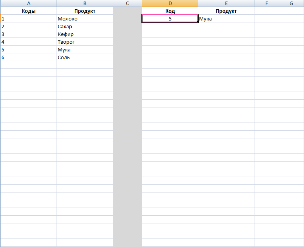The image size is (304, 247).
Task: Select column F header
Action: tap(266, 3)
